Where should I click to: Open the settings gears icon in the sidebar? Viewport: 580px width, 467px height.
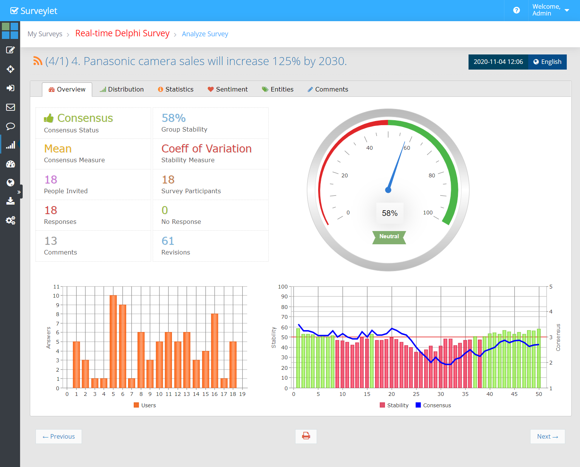click(10, 220)
